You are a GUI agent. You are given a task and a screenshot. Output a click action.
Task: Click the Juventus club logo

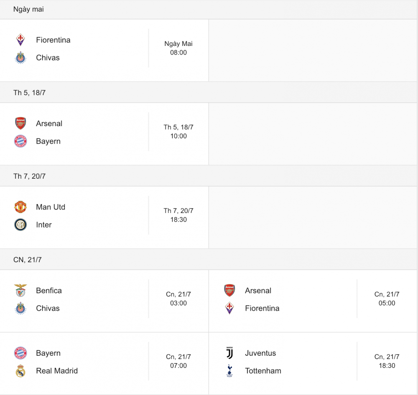point(229,353)
